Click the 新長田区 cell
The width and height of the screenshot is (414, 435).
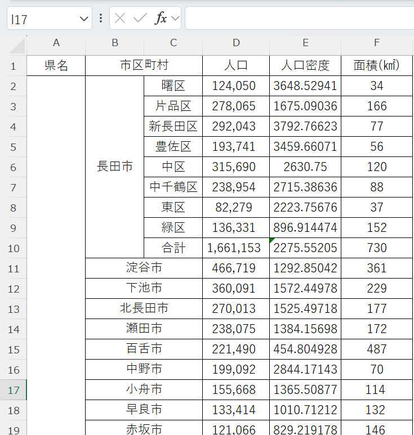(173, 126)
